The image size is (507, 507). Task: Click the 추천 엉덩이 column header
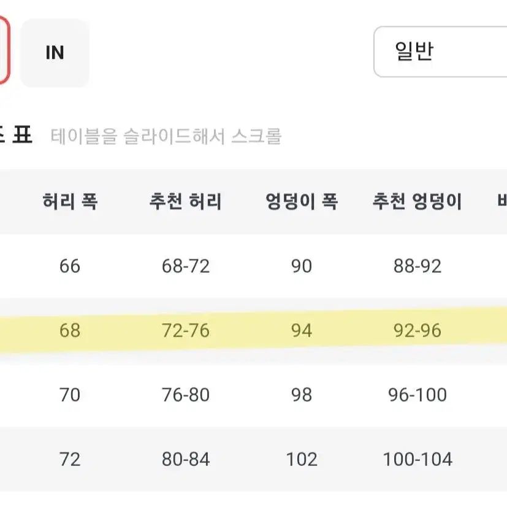pyautogui.click(x=417, y=201)
